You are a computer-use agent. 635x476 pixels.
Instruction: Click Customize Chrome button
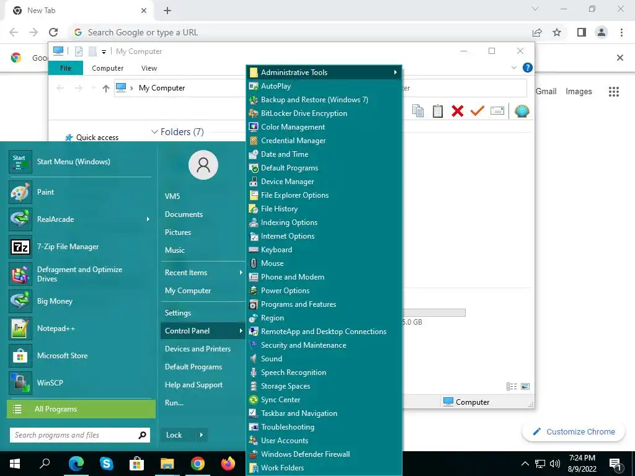(574, 432)
